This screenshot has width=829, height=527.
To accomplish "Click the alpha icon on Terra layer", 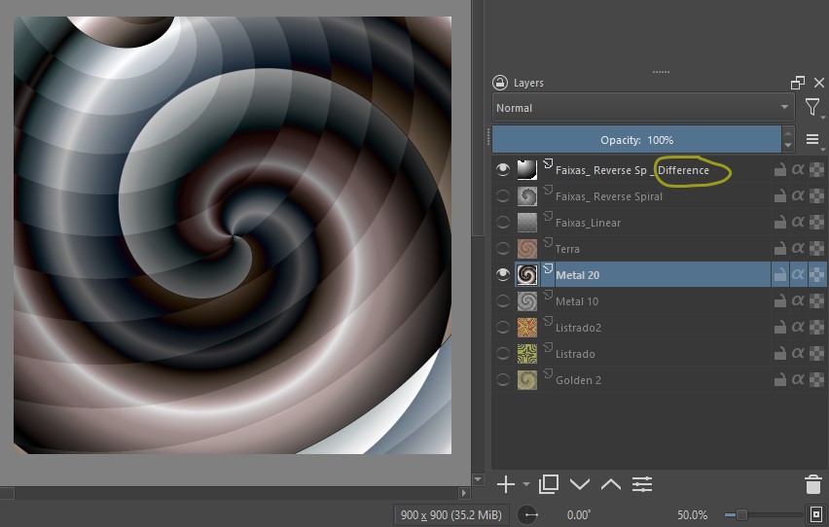I will [798, 249].
